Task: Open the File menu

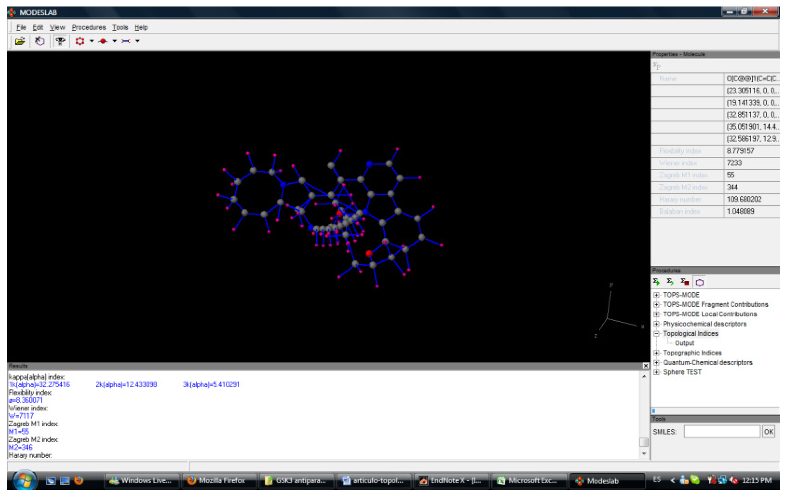Action: (21, 27)
